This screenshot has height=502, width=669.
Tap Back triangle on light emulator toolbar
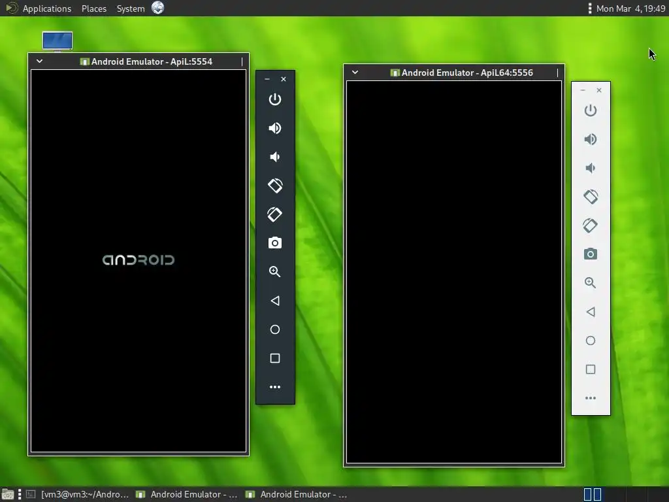click(591, 312)
